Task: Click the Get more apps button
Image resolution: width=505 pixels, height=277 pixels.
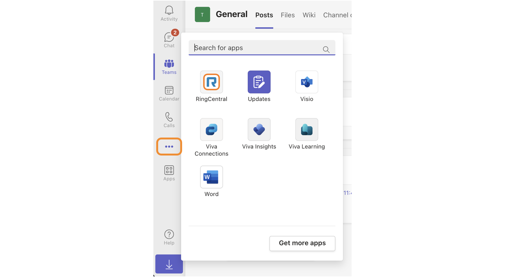Action: pos(302,243)
